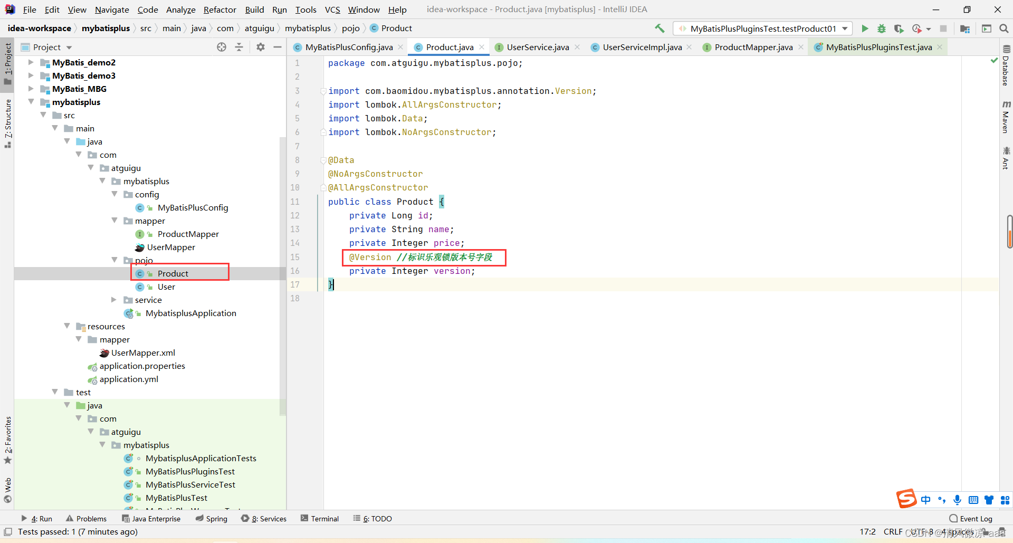Click the Debug bug icon
Viewport: 1013px width, 543px height.
(882, 28)
